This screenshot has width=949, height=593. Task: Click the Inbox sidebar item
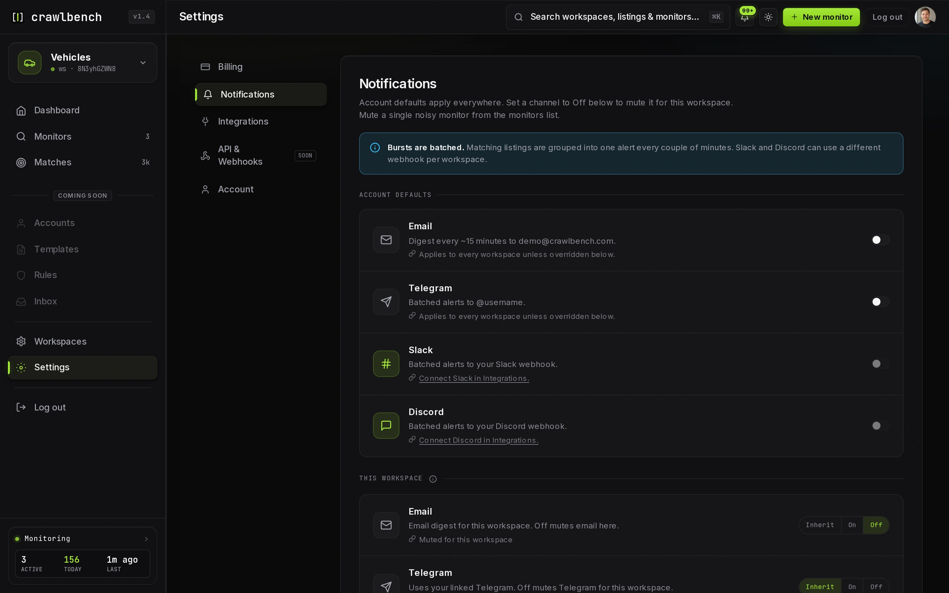coord(83,301)
